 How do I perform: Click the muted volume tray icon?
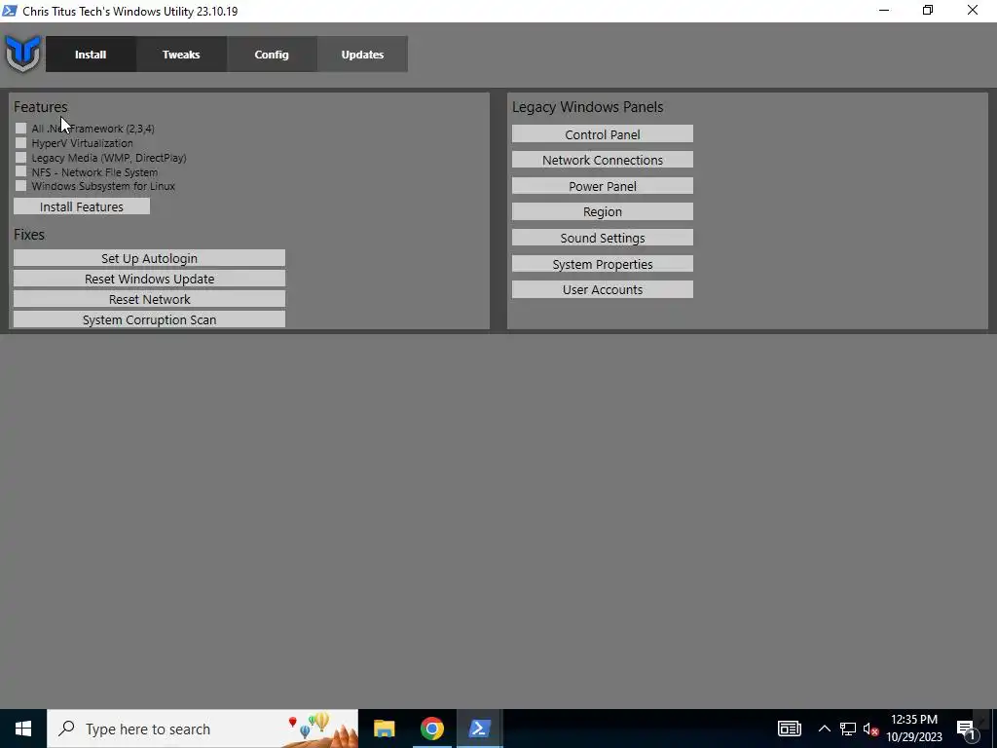click(x=871, y=729)
